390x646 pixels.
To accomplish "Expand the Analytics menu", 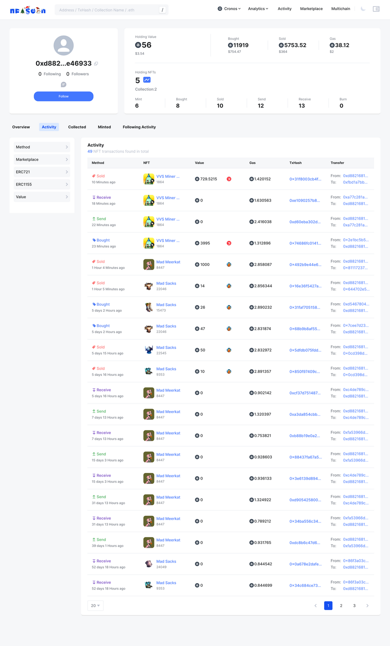I will tap(258, 9).
